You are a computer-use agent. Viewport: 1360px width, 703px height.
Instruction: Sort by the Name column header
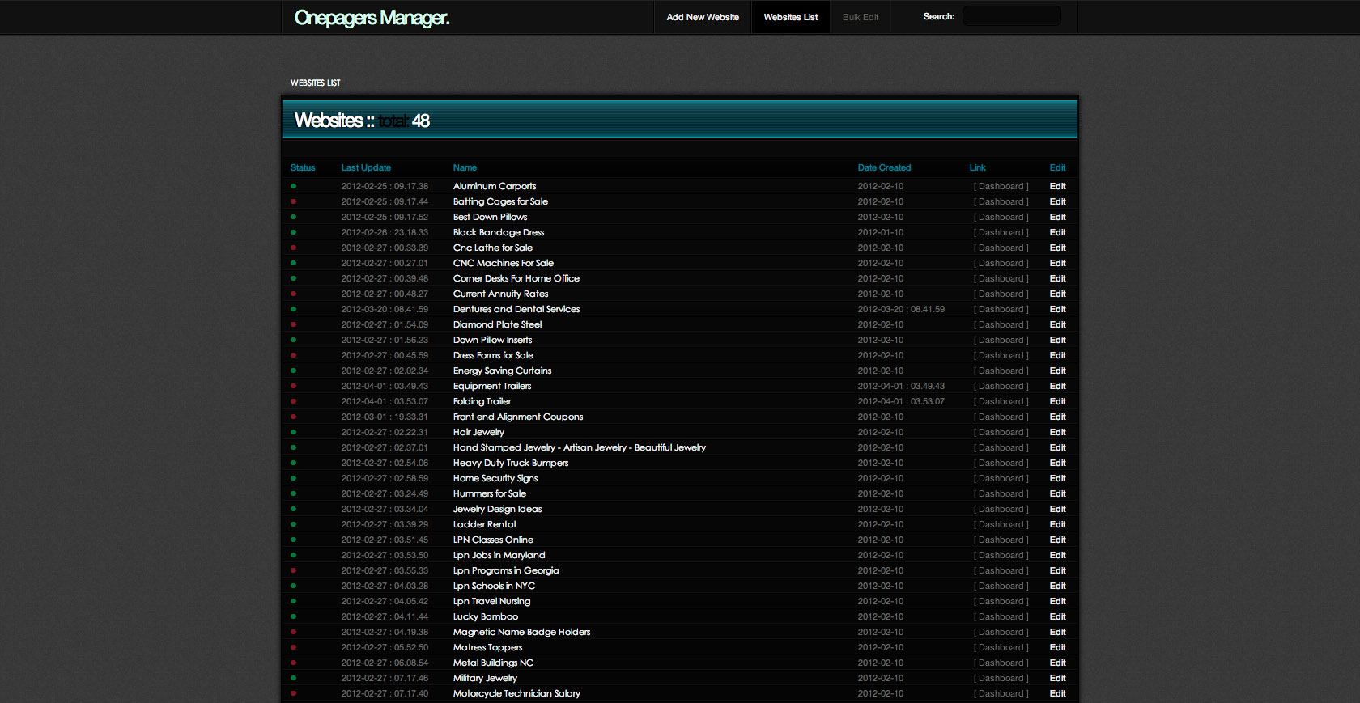pos(465,167)
